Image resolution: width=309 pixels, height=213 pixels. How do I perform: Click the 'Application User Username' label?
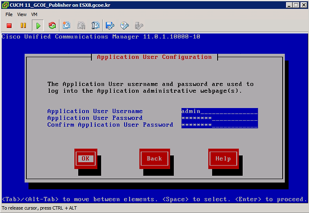(95, 111)
